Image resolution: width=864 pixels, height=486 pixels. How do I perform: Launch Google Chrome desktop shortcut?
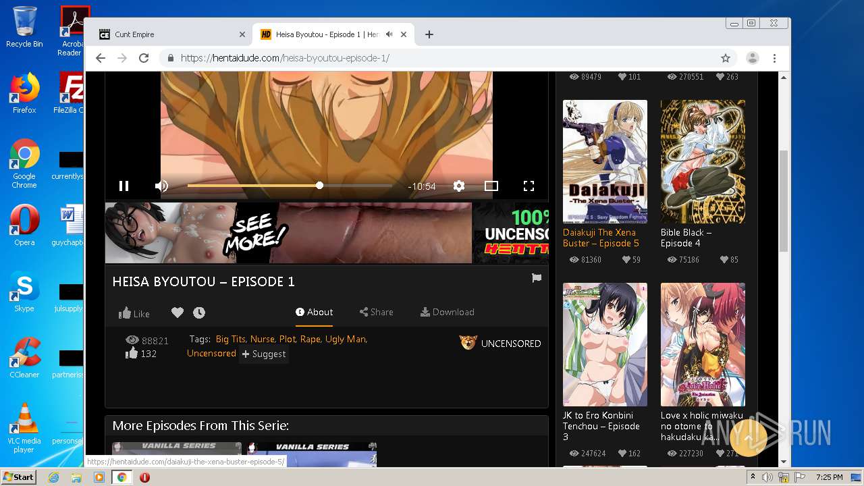click(x=24, y=164)
